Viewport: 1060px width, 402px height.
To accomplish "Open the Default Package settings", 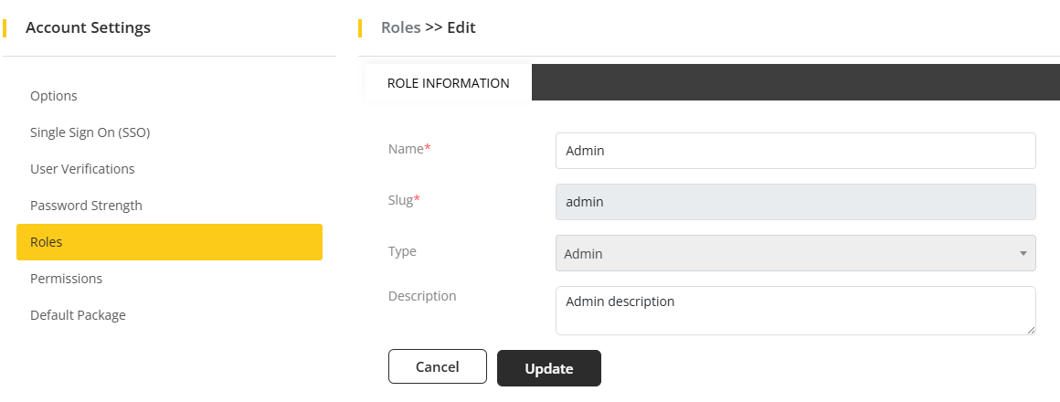I will coord(78,315).
